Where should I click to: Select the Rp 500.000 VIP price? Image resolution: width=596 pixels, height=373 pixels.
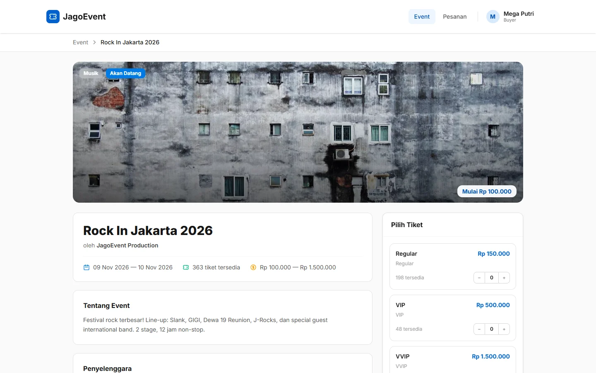pos(493,305)
